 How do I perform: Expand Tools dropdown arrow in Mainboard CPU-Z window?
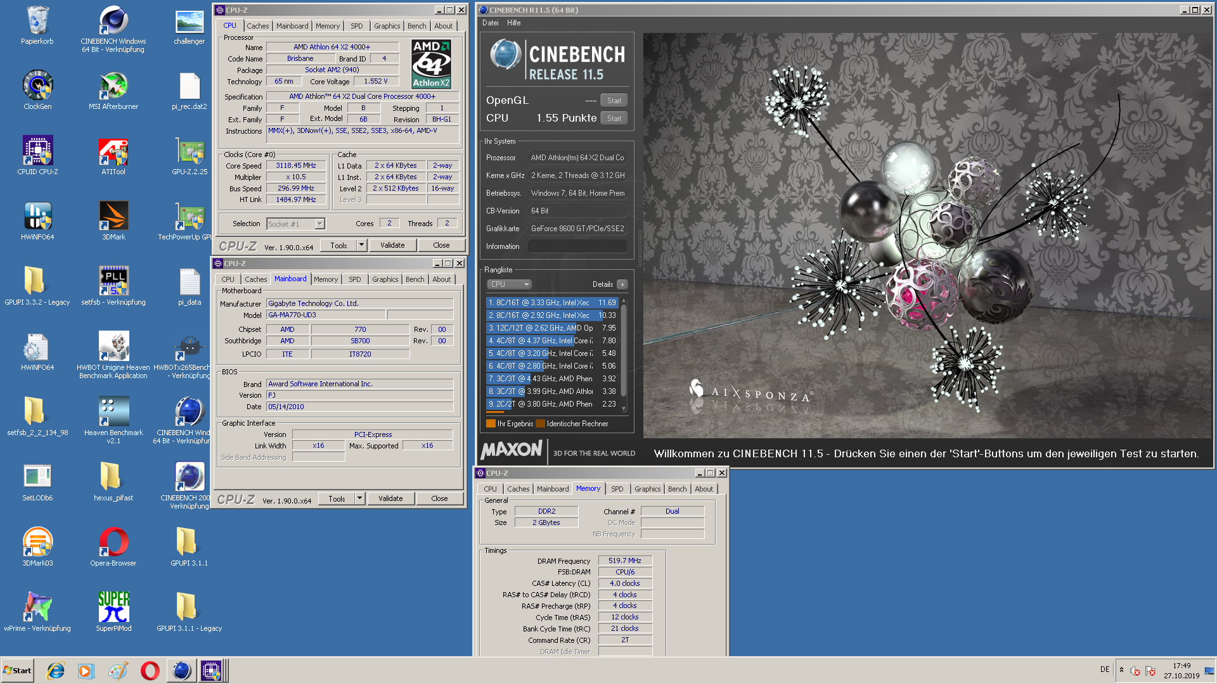pyautogui.click(x=359, y=498)
